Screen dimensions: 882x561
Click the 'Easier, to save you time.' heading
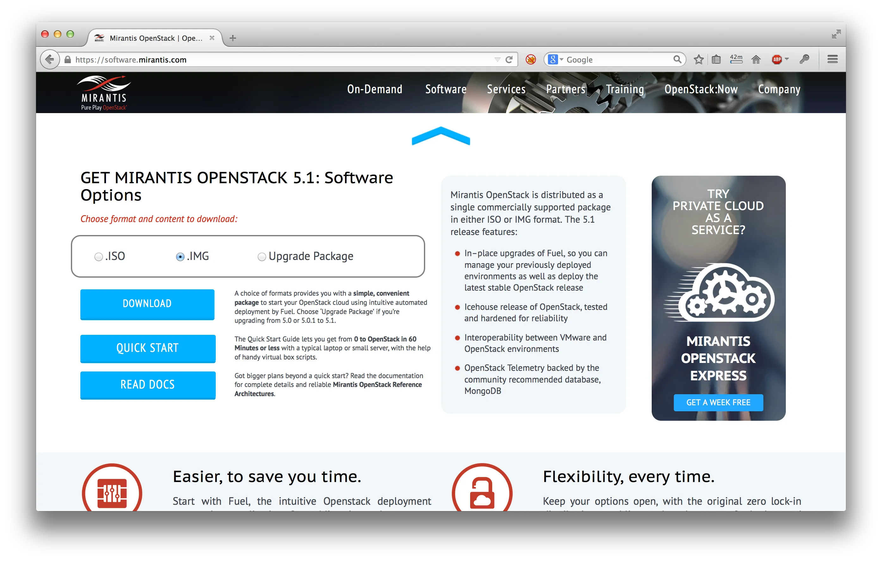(267, 477)
